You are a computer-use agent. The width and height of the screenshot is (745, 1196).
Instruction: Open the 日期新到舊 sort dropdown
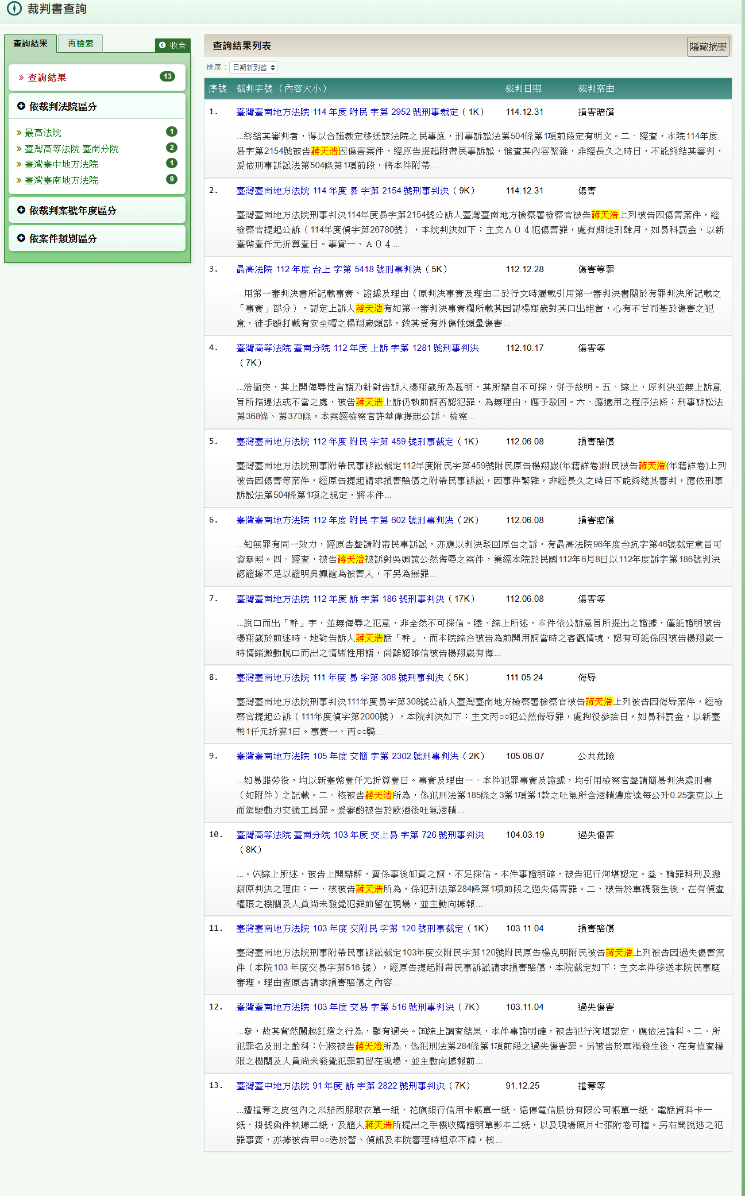coord(253,68)
